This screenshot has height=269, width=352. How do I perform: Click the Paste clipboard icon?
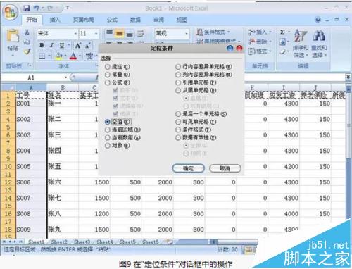pyautogui.click(x=13, y=37)
